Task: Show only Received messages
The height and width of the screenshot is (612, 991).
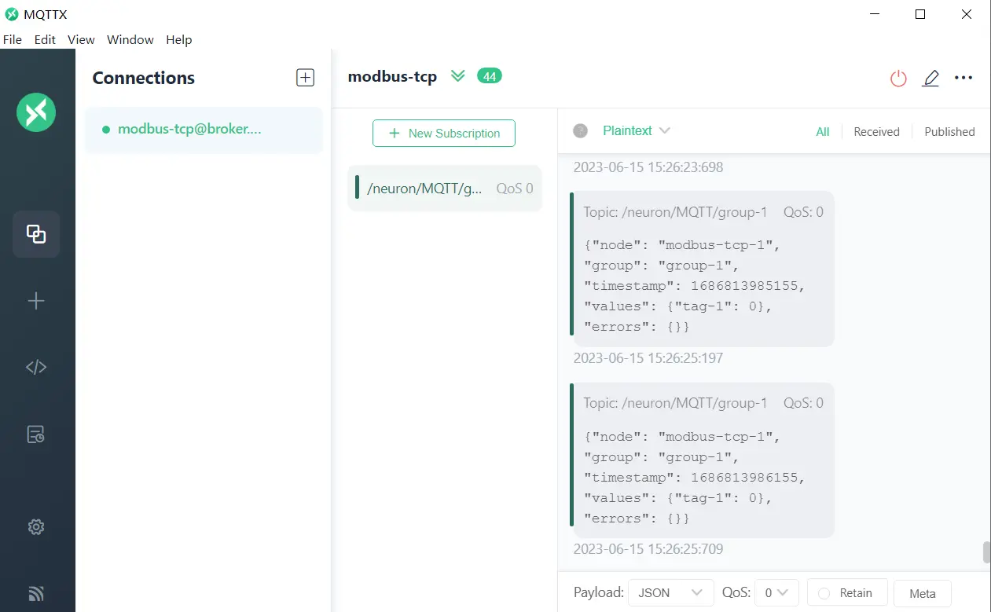Action: coord(876,132)
